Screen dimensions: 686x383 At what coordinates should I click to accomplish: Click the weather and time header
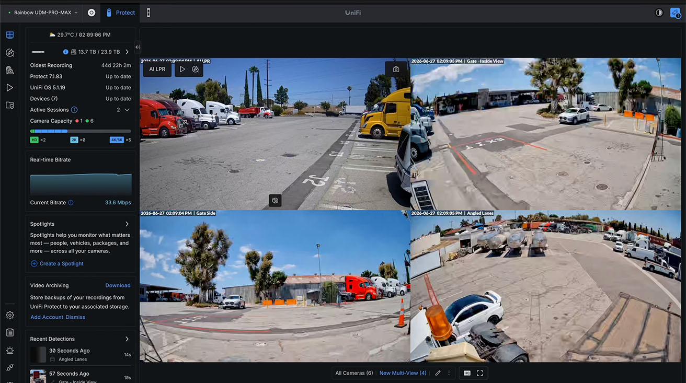pyautogui.click(x=80, y=35)
